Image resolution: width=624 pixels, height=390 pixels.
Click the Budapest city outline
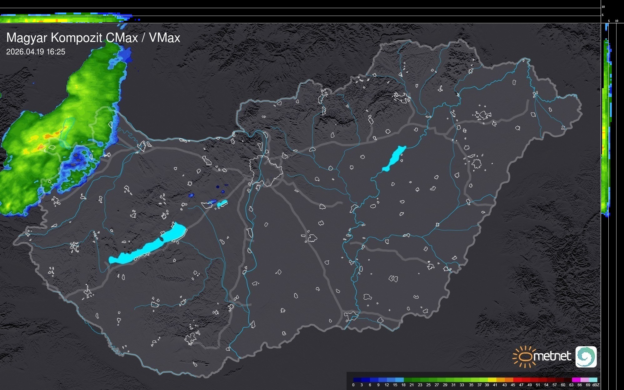click(266, 170)
